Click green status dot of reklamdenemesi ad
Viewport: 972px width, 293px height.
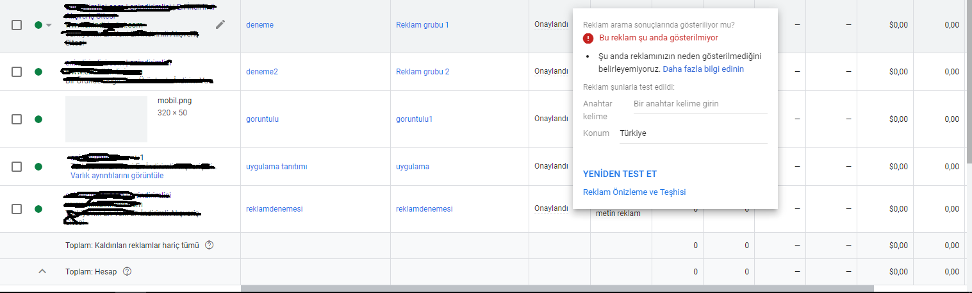[x=38, y=209]
